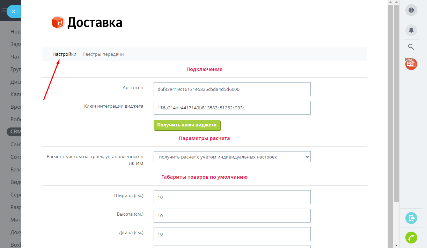This screenshot has width=427, height=248.
Task: Click the scrollbar down arrow
Action: click(x=396, y=245)
